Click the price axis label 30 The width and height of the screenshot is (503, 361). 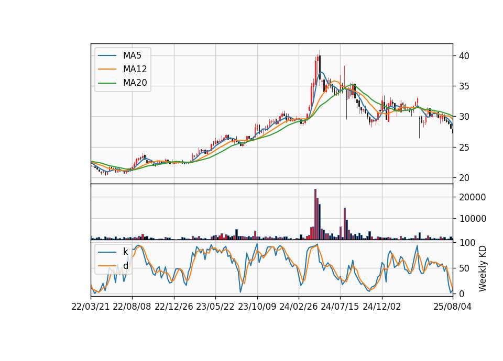(x=464, y=117)
